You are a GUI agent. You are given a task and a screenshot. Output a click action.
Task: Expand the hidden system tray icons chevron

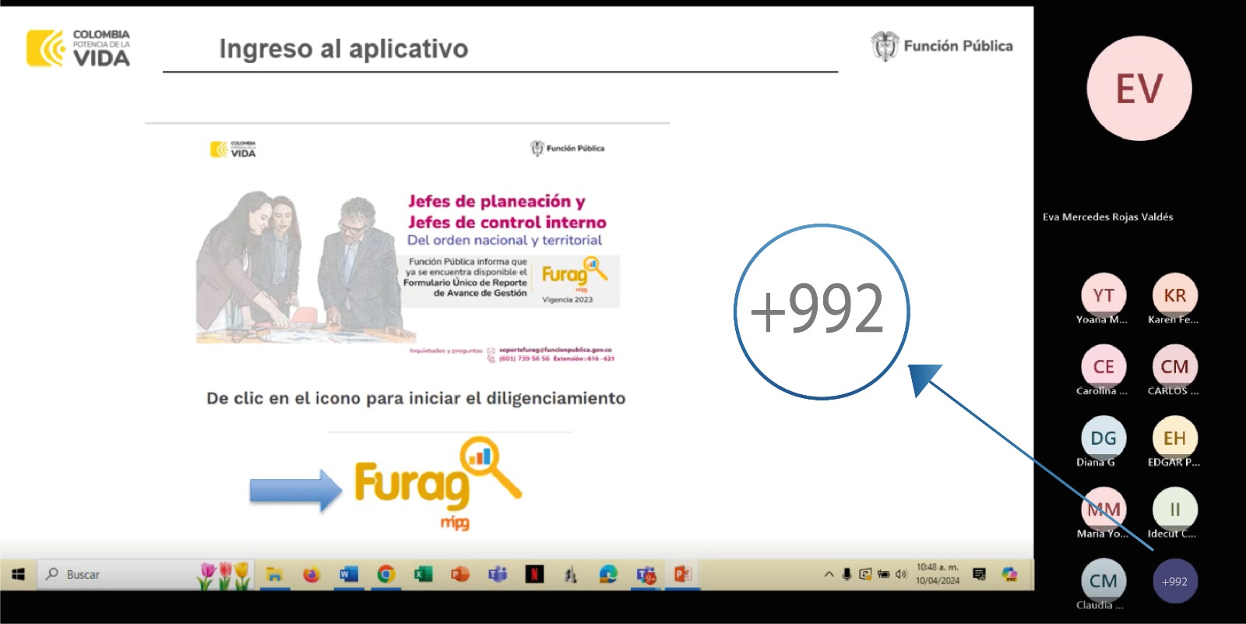tap(829, 574)
